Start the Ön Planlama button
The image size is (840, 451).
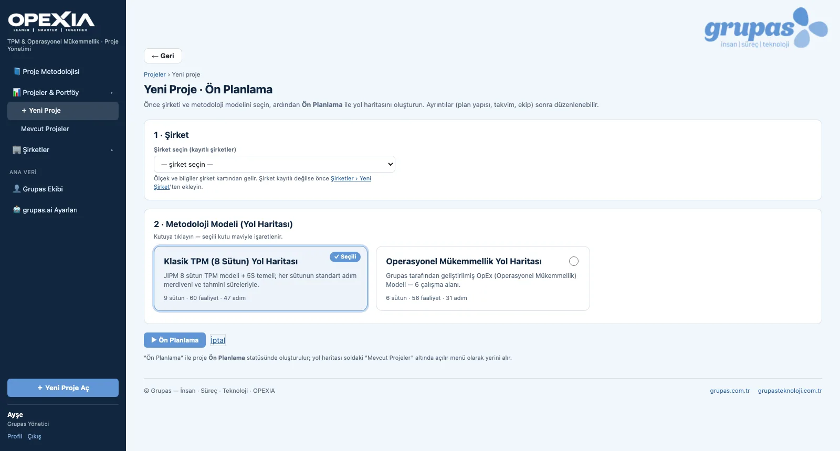[175, 340]
